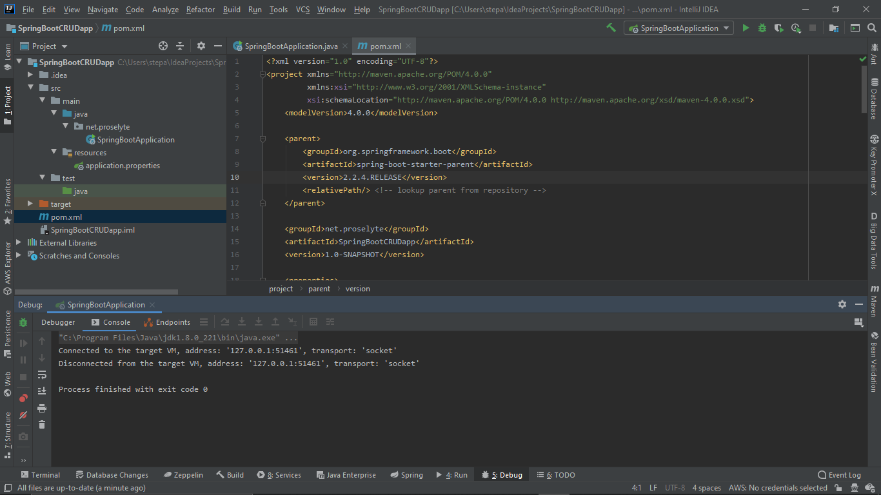Run with Coverage shield icon
The height and width of the screenshot is (495, 881).
click(779, 28)
